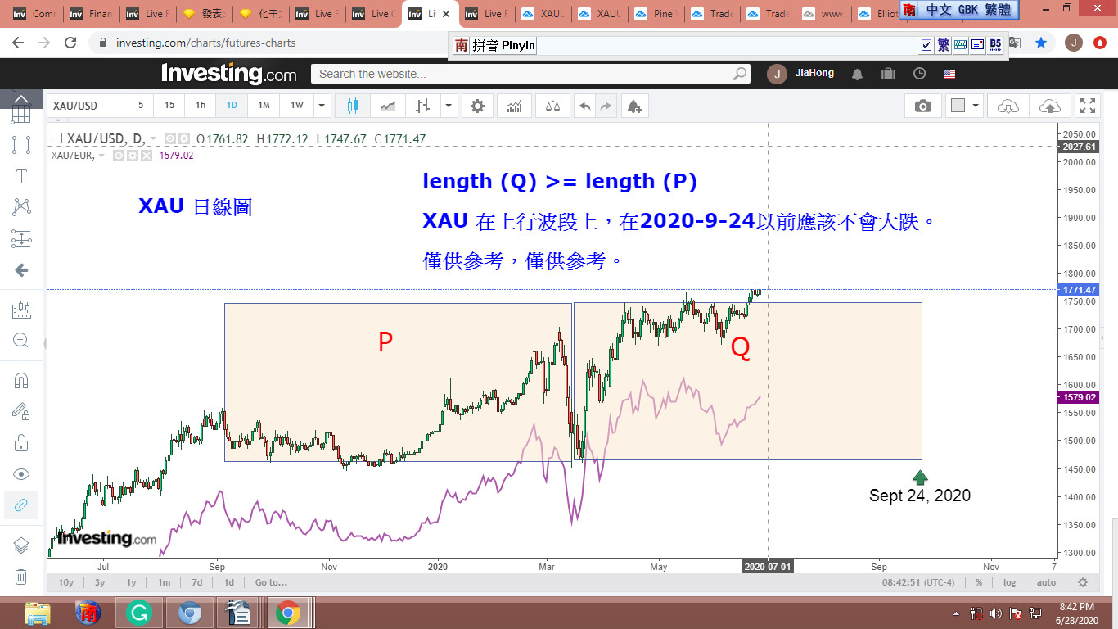Select the magnet mode tool

point(21,381)
